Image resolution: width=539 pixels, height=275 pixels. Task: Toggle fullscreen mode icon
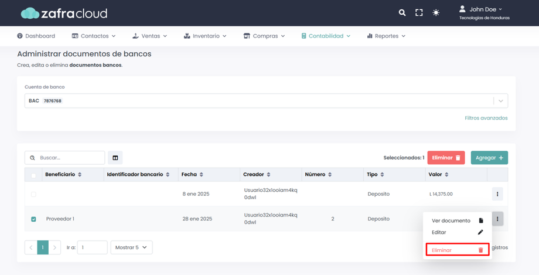tap(419, 12)
